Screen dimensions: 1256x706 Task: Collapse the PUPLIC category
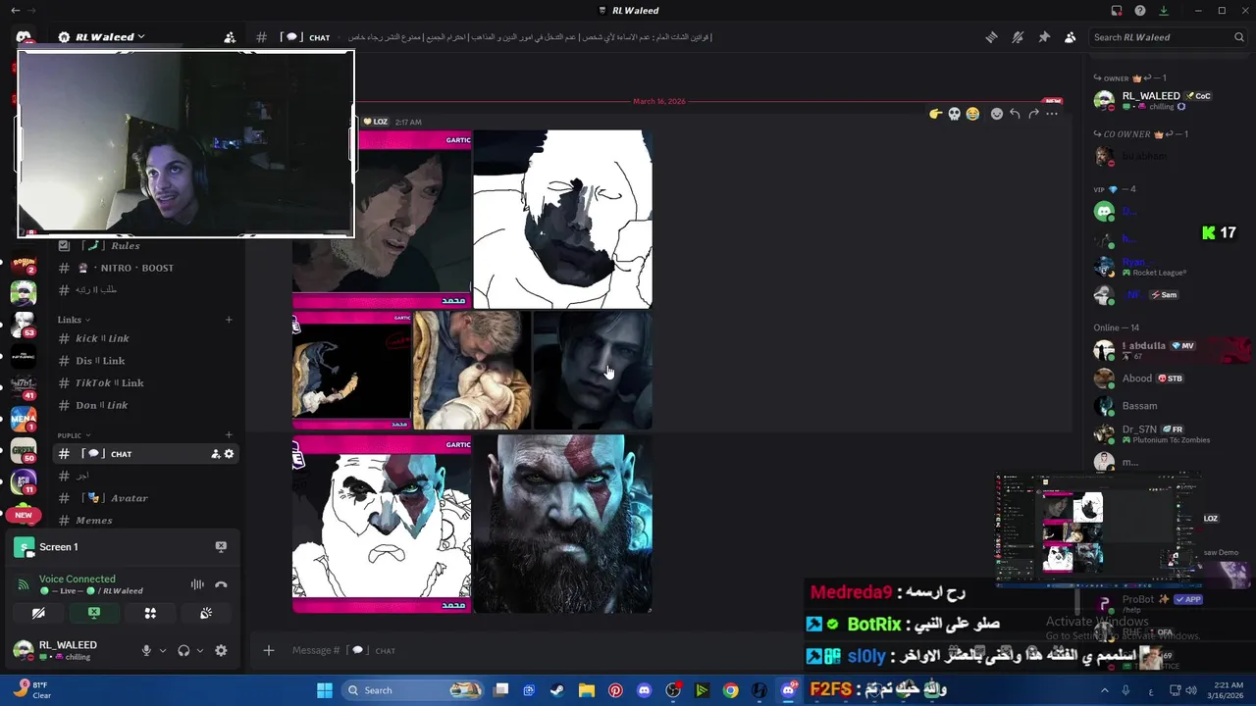pos(74,435)
